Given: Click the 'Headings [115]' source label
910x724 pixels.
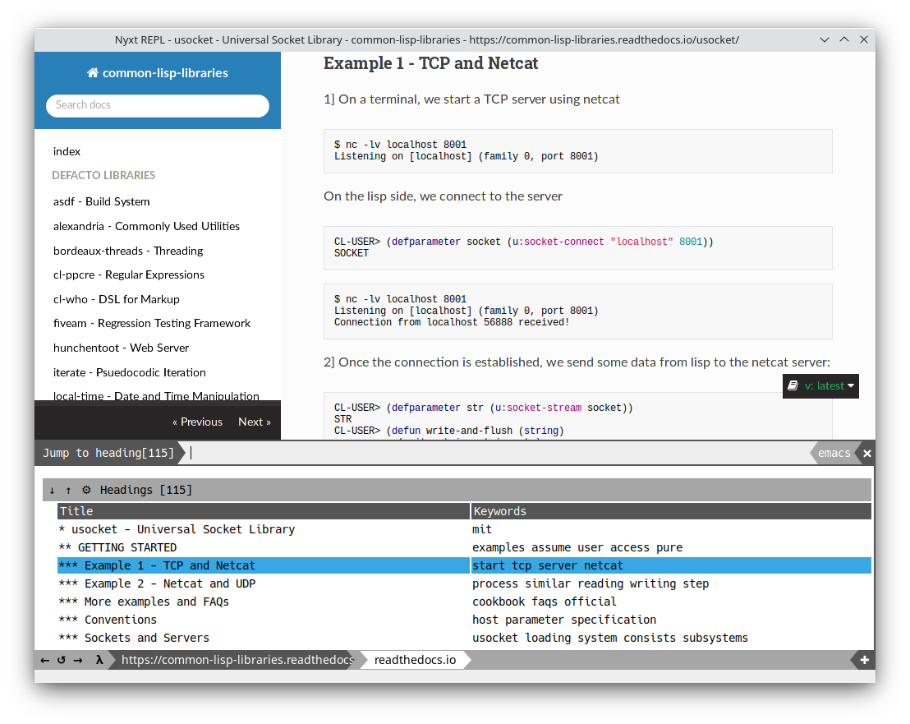Looking at the screenshot, I should pos(145,490).
